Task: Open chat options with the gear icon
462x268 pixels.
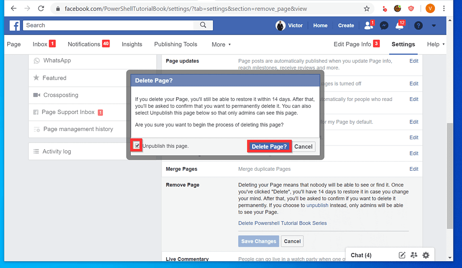Action: 425,255
